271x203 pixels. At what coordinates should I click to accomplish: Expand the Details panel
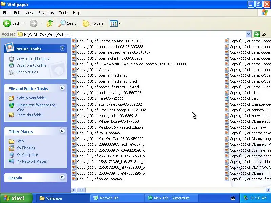(62, 177)
